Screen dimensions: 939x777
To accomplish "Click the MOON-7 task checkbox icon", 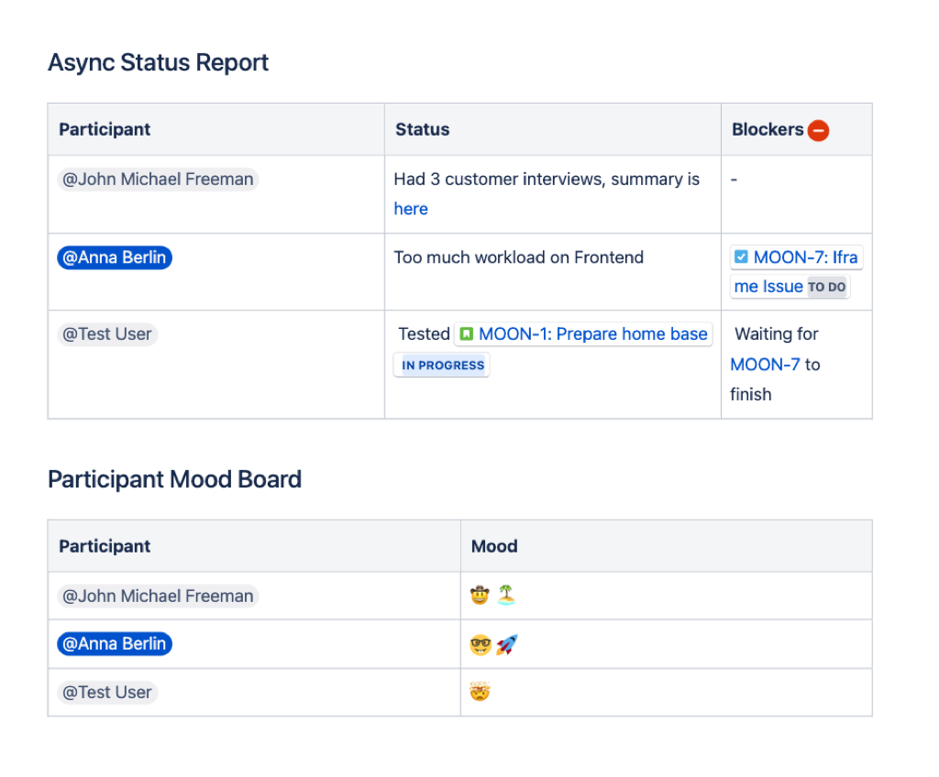I will tap(741, 257).
